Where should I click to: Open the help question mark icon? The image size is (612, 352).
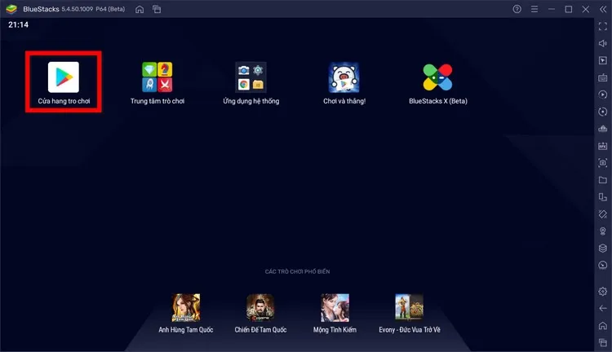coord(517,9)
